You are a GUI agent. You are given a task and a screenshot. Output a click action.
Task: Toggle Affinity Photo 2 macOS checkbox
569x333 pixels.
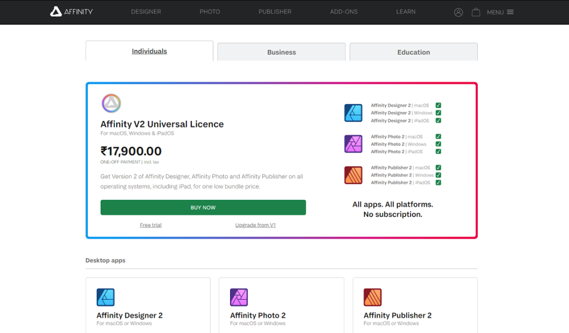click(438, 137)
